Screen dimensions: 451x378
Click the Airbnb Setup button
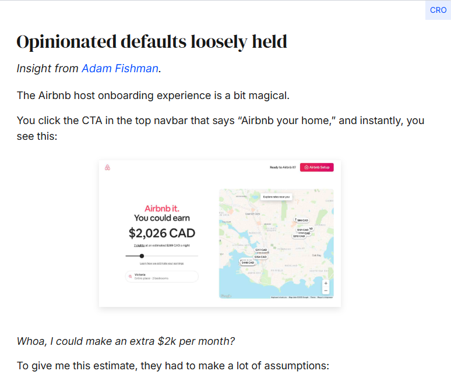point(316,167)
